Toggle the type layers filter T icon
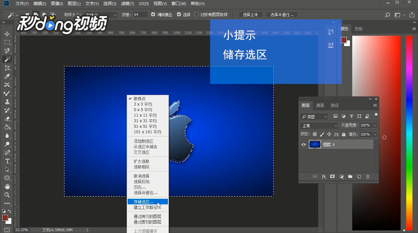 (x=351, y=116)
